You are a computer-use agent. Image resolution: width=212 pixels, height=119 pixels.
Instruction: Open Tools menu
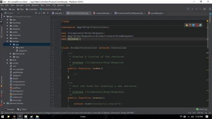point(48,5)
